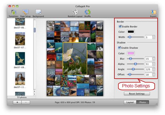Viewport: 165px width, 115px height.
Task: Click the Alpha value field showing 51
Action: click(x=149, y=64)
